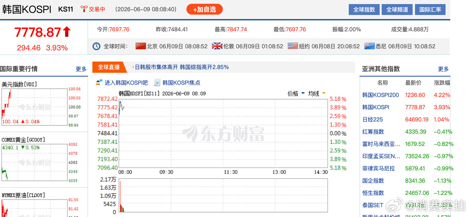Click the 成交量:4.888万 value
470x217 pixels.
[x=410, y=29]
